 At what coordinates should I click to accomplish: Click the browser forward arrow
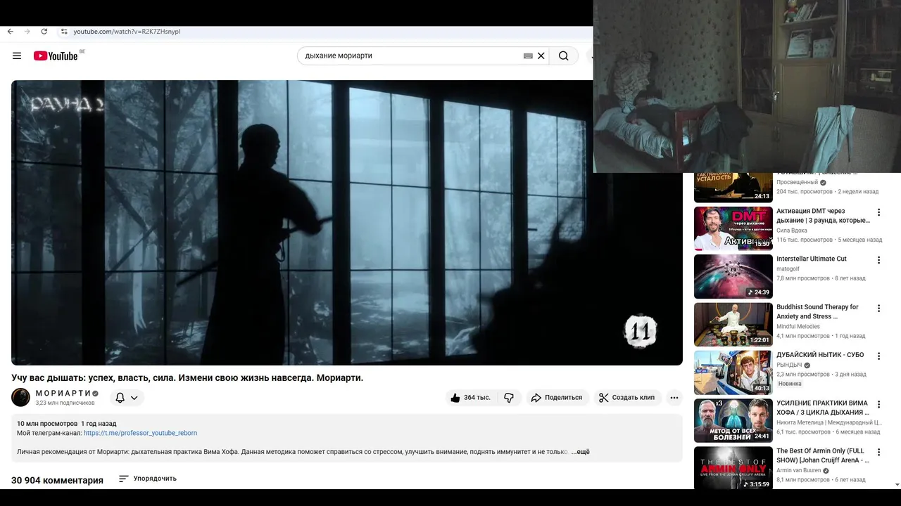[x=27, y=32]
